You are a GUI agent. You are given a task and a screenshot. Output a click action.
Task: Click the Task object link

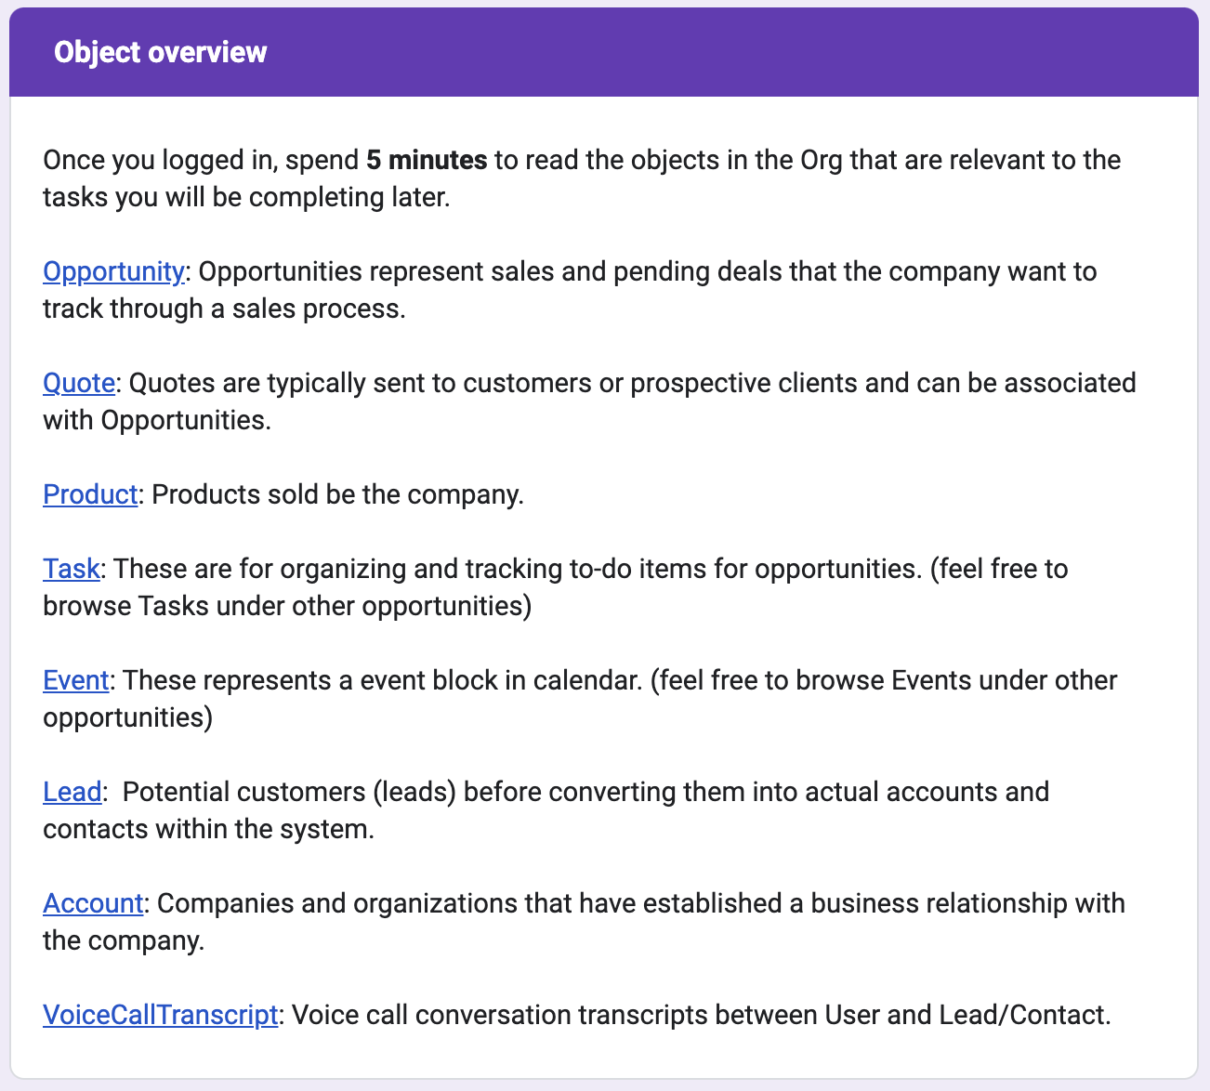point(71,569)
